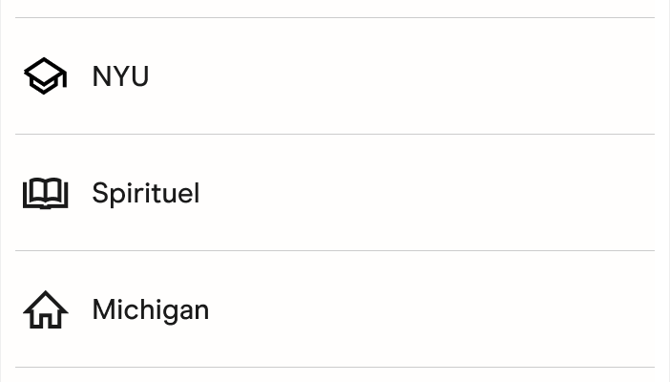Open the NYU list row
This screenshot has width=670, height=382.
(x=334, y=76)
